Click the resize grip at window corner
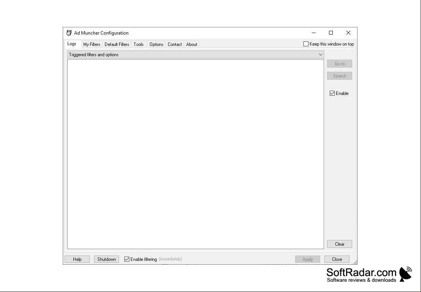 (355, 262)
